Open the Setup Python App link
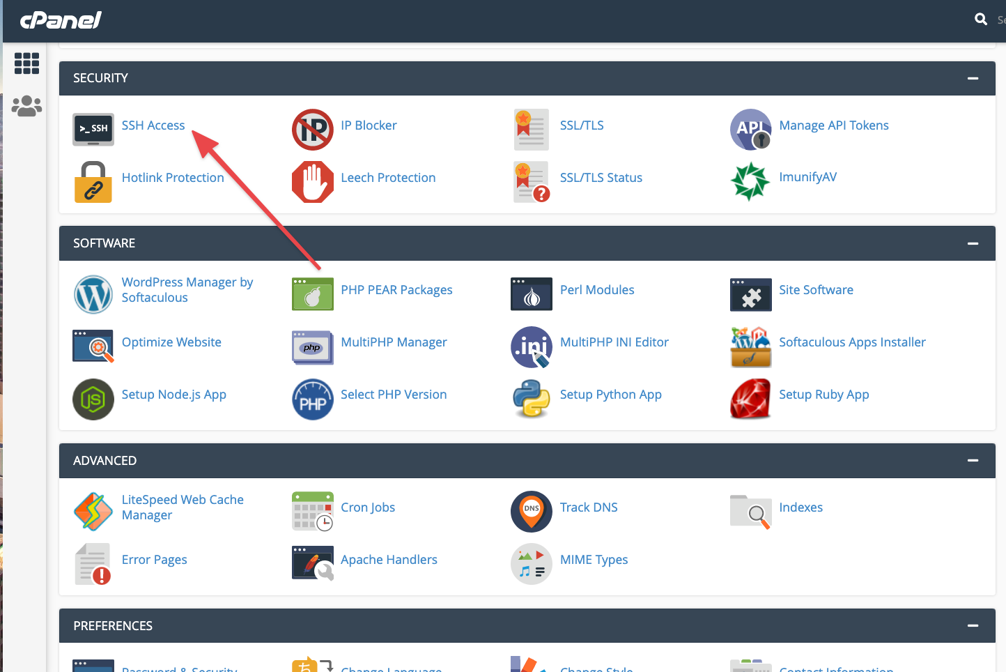Viewport: 1006px width, 672px height. click(x=611, y=395)
